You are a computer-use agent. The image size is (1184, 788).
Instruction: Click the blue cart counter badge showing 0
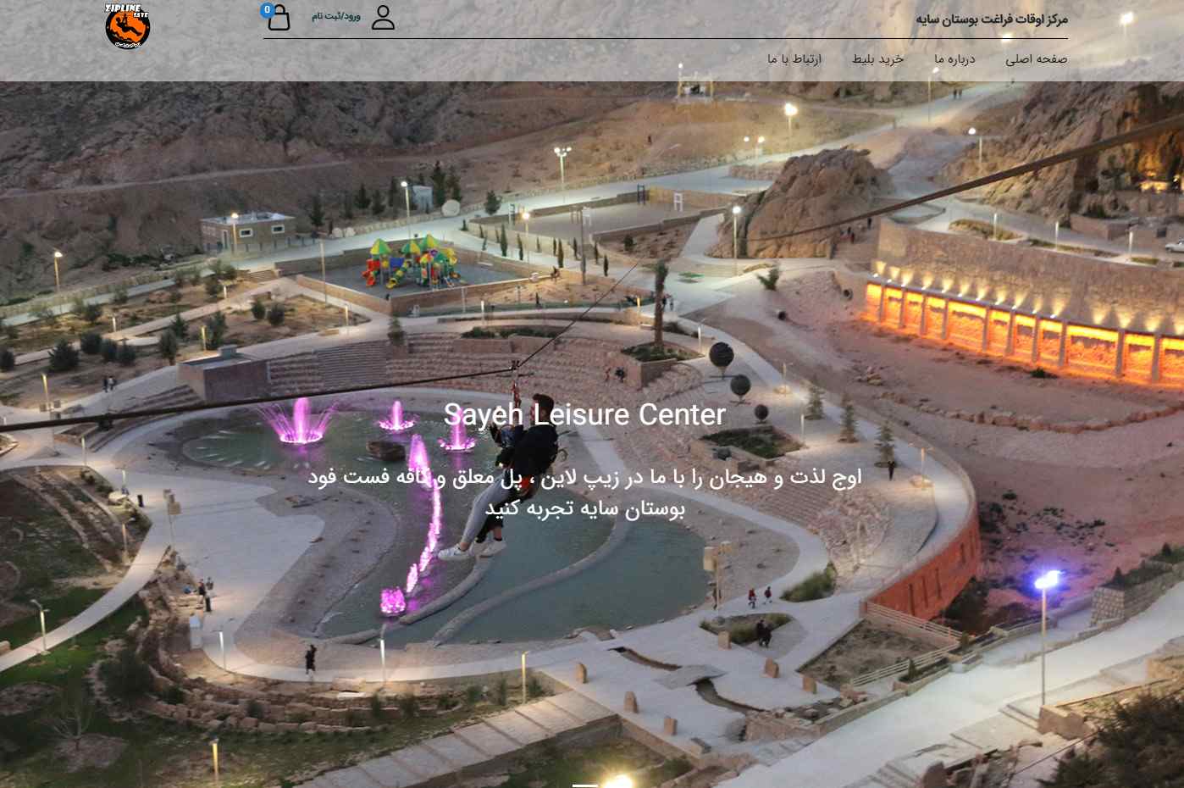point(267,9)
